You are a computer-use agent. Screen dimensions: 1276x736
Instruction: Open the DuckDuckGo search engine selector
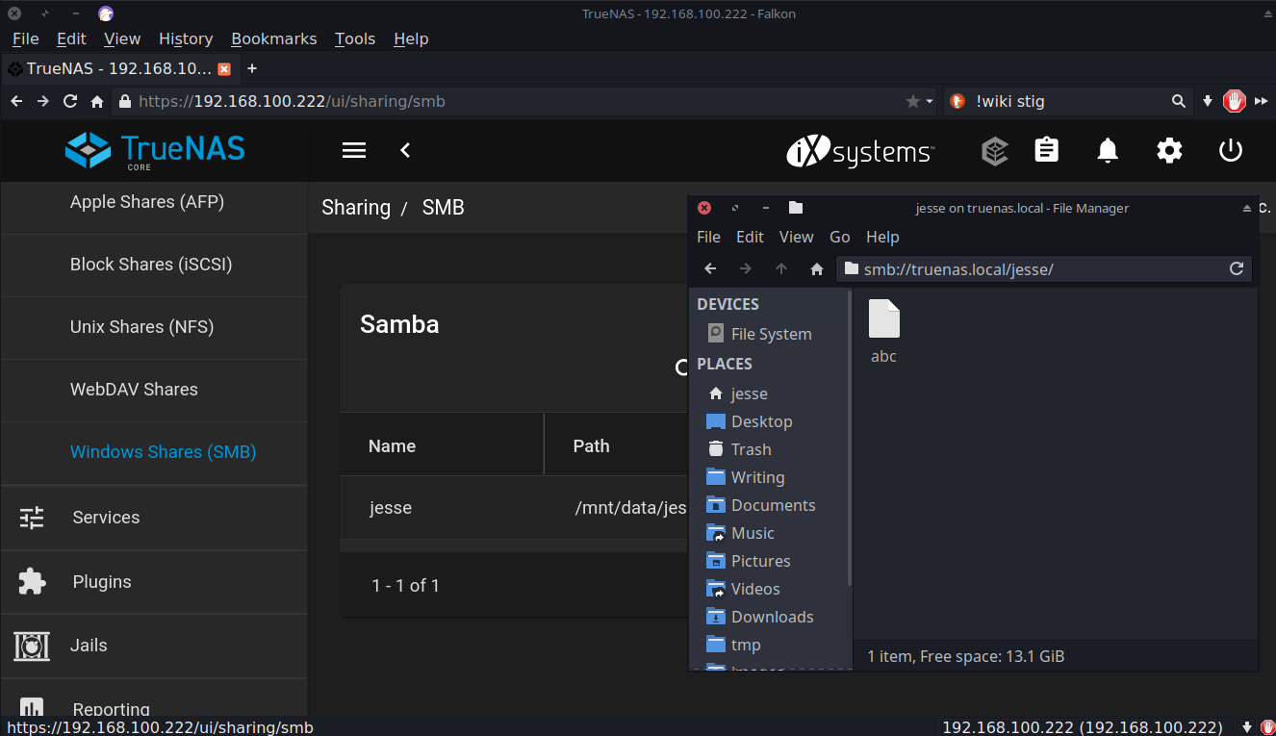click(x=957, y=101)
